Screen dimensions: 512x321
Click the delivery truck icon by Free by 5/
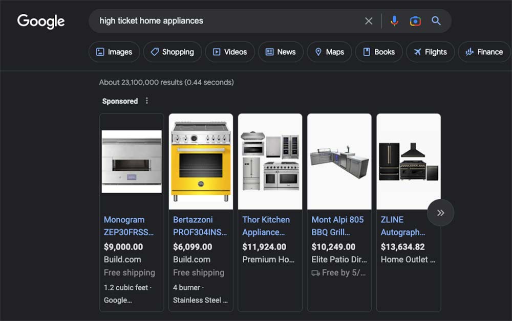click(x=315, y=273)
